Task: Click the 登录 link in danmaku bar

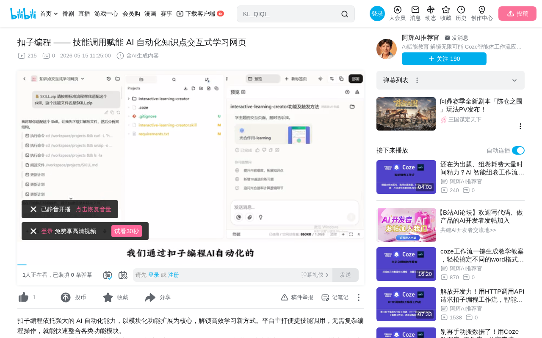Action: (154, 275)
